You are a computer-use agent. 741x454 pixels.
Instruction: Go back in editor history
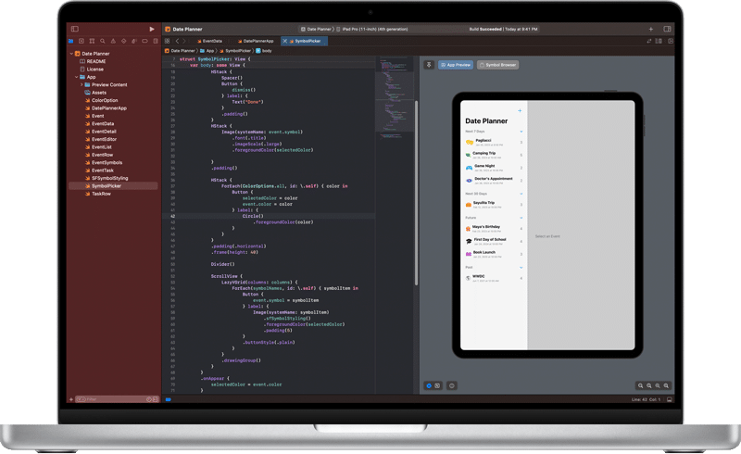[x=177, y=41]
